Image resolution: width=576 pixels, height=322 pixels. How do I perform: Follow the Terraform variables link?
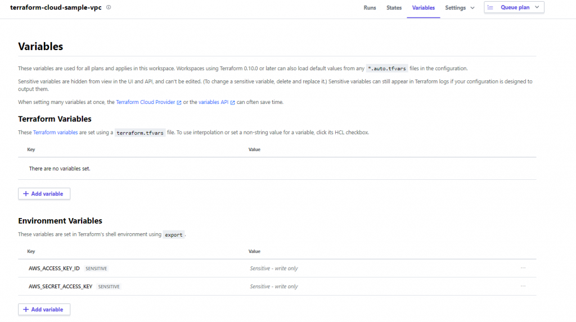point(56,132)
